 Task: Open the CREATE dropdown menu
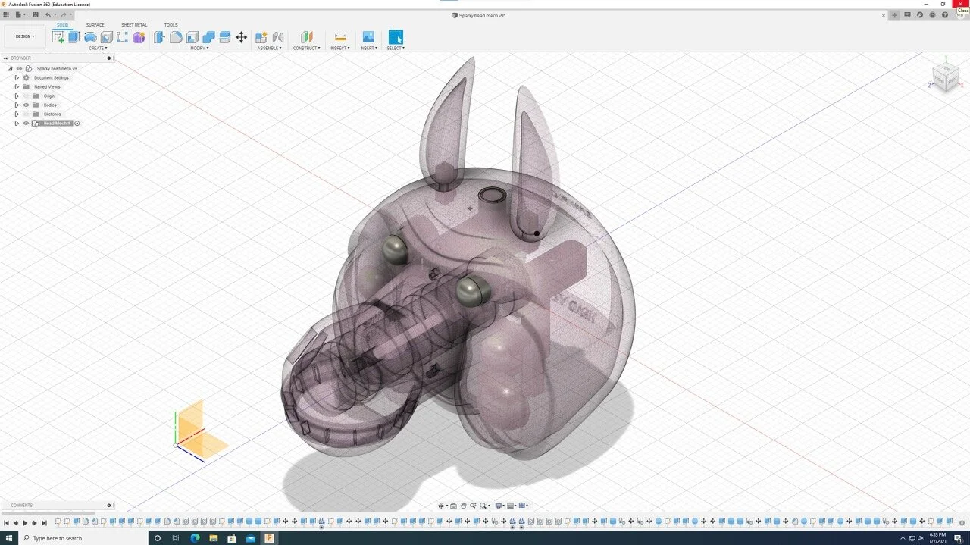tap(98, 49)
